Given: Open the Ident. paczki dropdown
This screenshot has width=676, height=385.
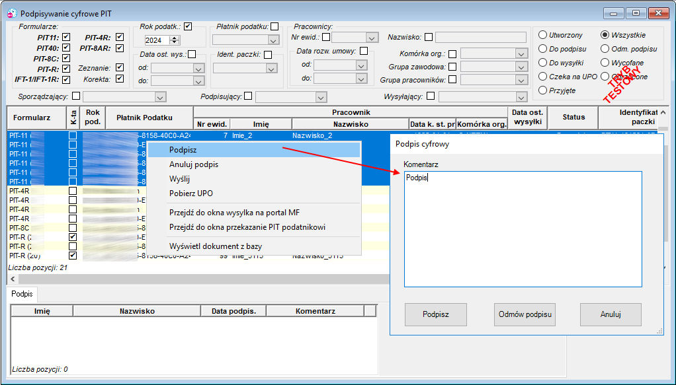Looking at the screenshot, I should coord(271,69).
